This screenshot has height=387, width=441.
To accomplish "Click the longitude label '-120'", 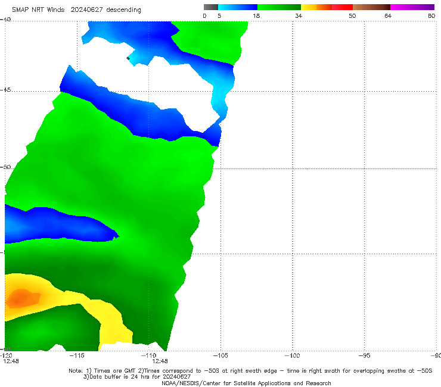I will coord(6,355).
